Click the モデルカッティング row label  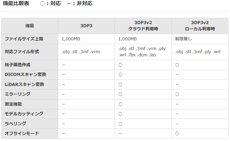(x=24, y=114)
